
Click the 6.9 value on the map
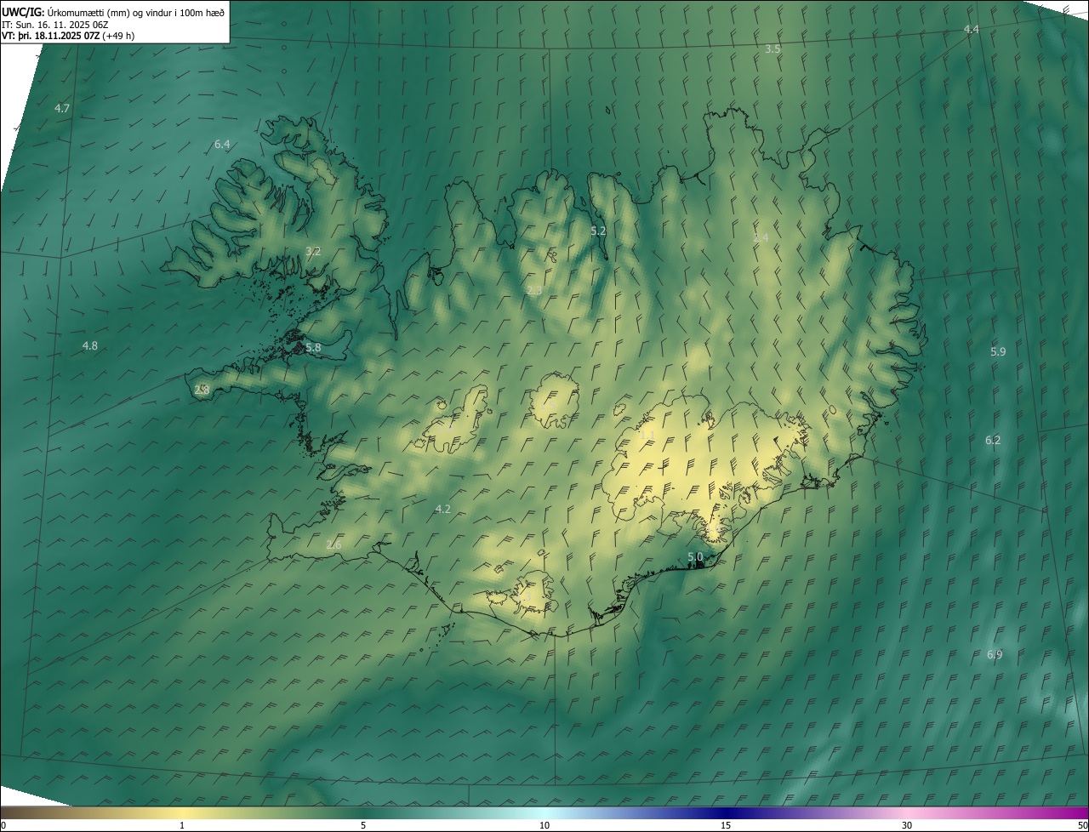pyautogui.click(x=995, y=654)
